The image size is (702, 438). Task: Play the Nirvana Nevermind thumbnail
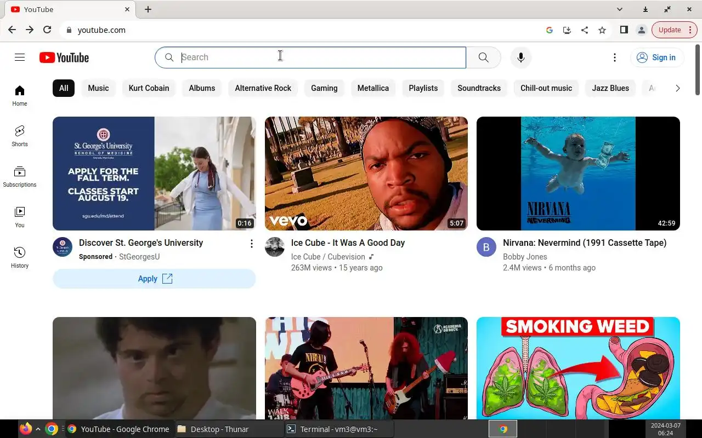click(x=578, y=174)
